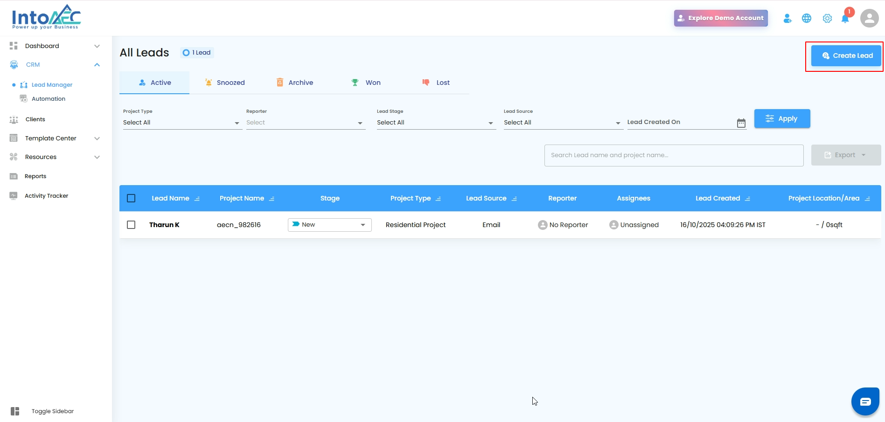The image size is (885, 422).
Task: Click the Email lead source cell
Action: coord(491,225)
